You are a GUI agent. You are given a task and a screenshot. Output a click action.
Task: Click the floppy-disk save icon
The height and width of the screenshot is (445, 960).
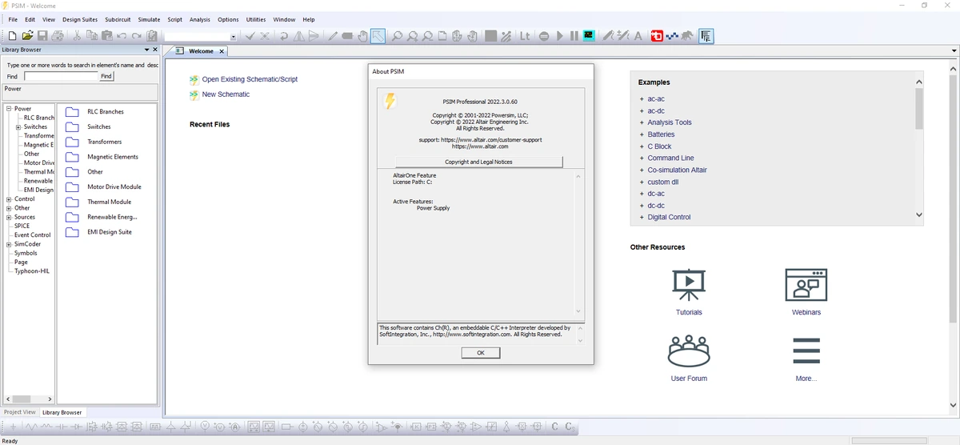[42, 36]
